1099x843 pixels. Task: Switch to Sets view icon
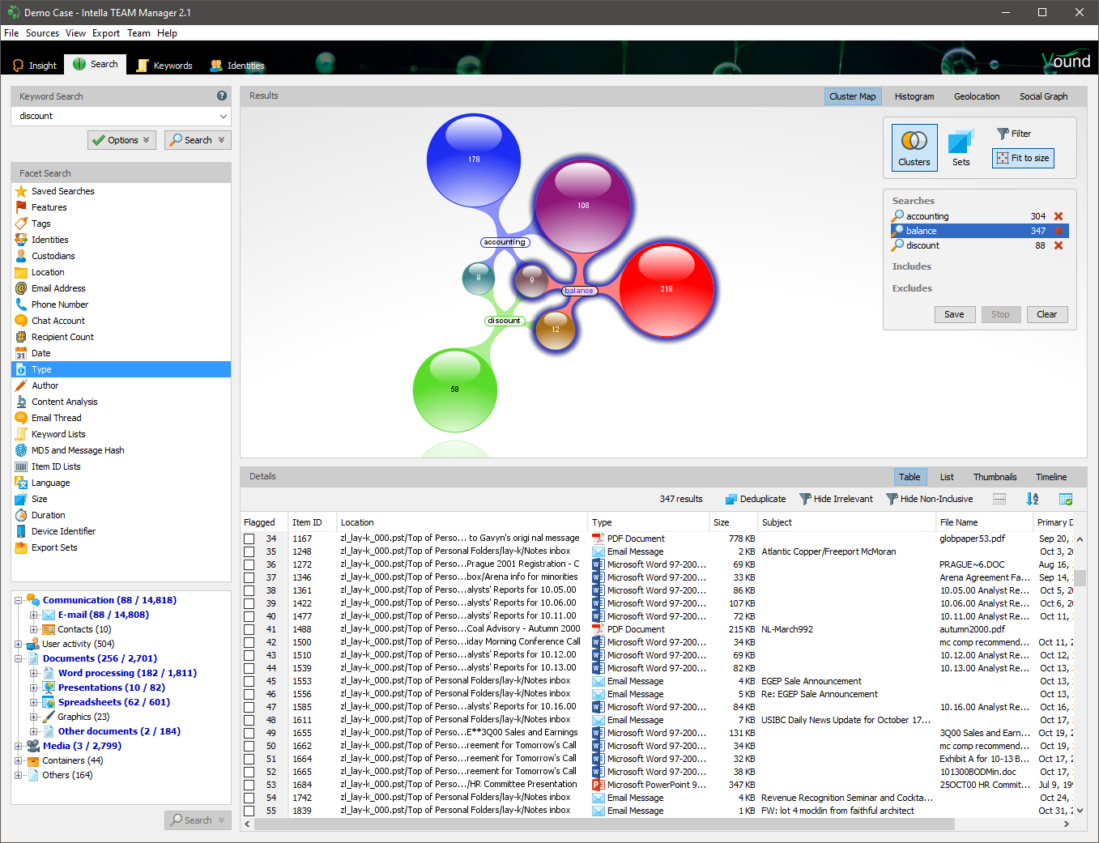961,147
